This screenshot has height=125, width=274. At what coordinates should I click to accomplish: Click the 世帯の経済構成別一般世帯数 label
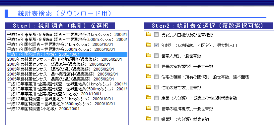click(187, 109)
